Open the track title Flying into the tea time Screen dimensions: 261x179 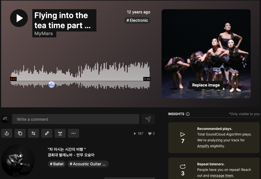(x=63, y=20)
